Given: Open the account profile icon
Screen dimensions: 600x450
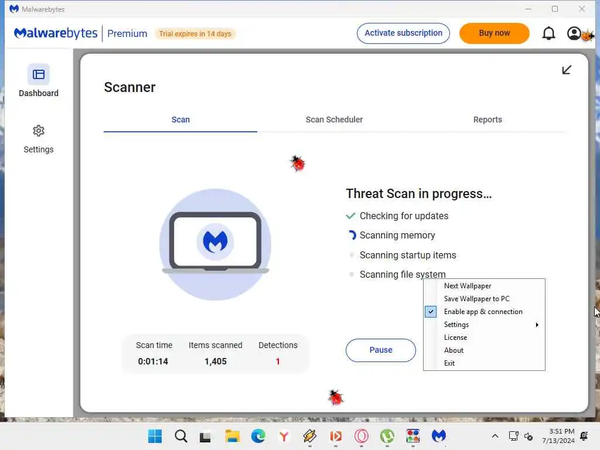Looking at the screenshot, I should tap(574, 33).
